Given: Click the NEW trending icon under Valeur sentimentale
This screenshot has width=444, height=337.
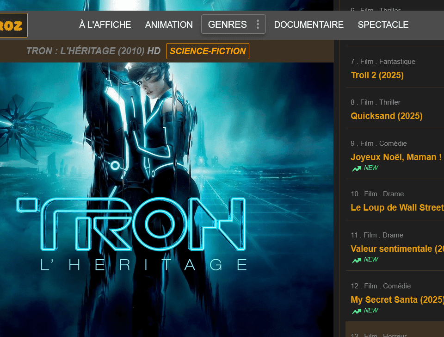Looking at the screenshot, I should (x=356, y=259).
